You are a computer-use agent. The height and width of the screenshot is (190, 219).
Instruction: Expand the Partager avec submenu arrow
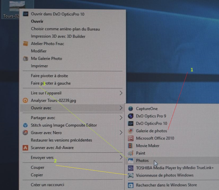(121, 118)
